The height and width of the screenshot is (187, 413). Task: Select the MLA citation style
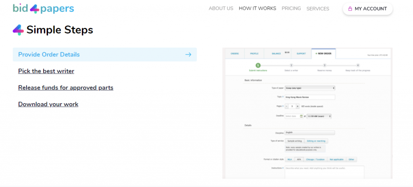pyautogui.click(x=290, y=160)
